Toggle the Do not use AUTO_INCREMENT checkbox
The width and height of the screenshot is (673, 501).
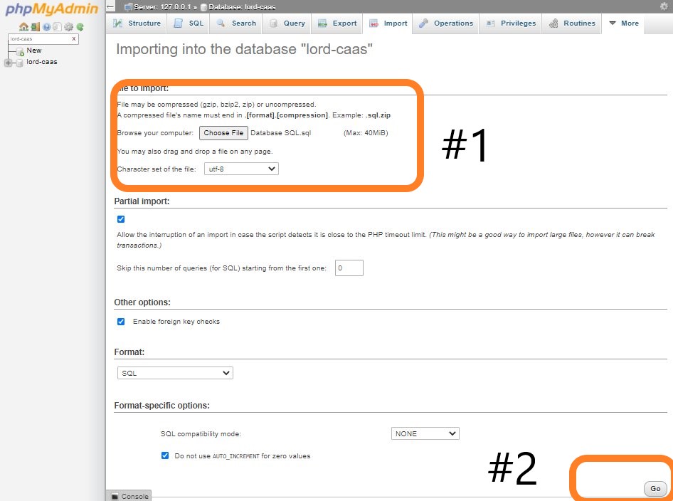pos(165,455)
